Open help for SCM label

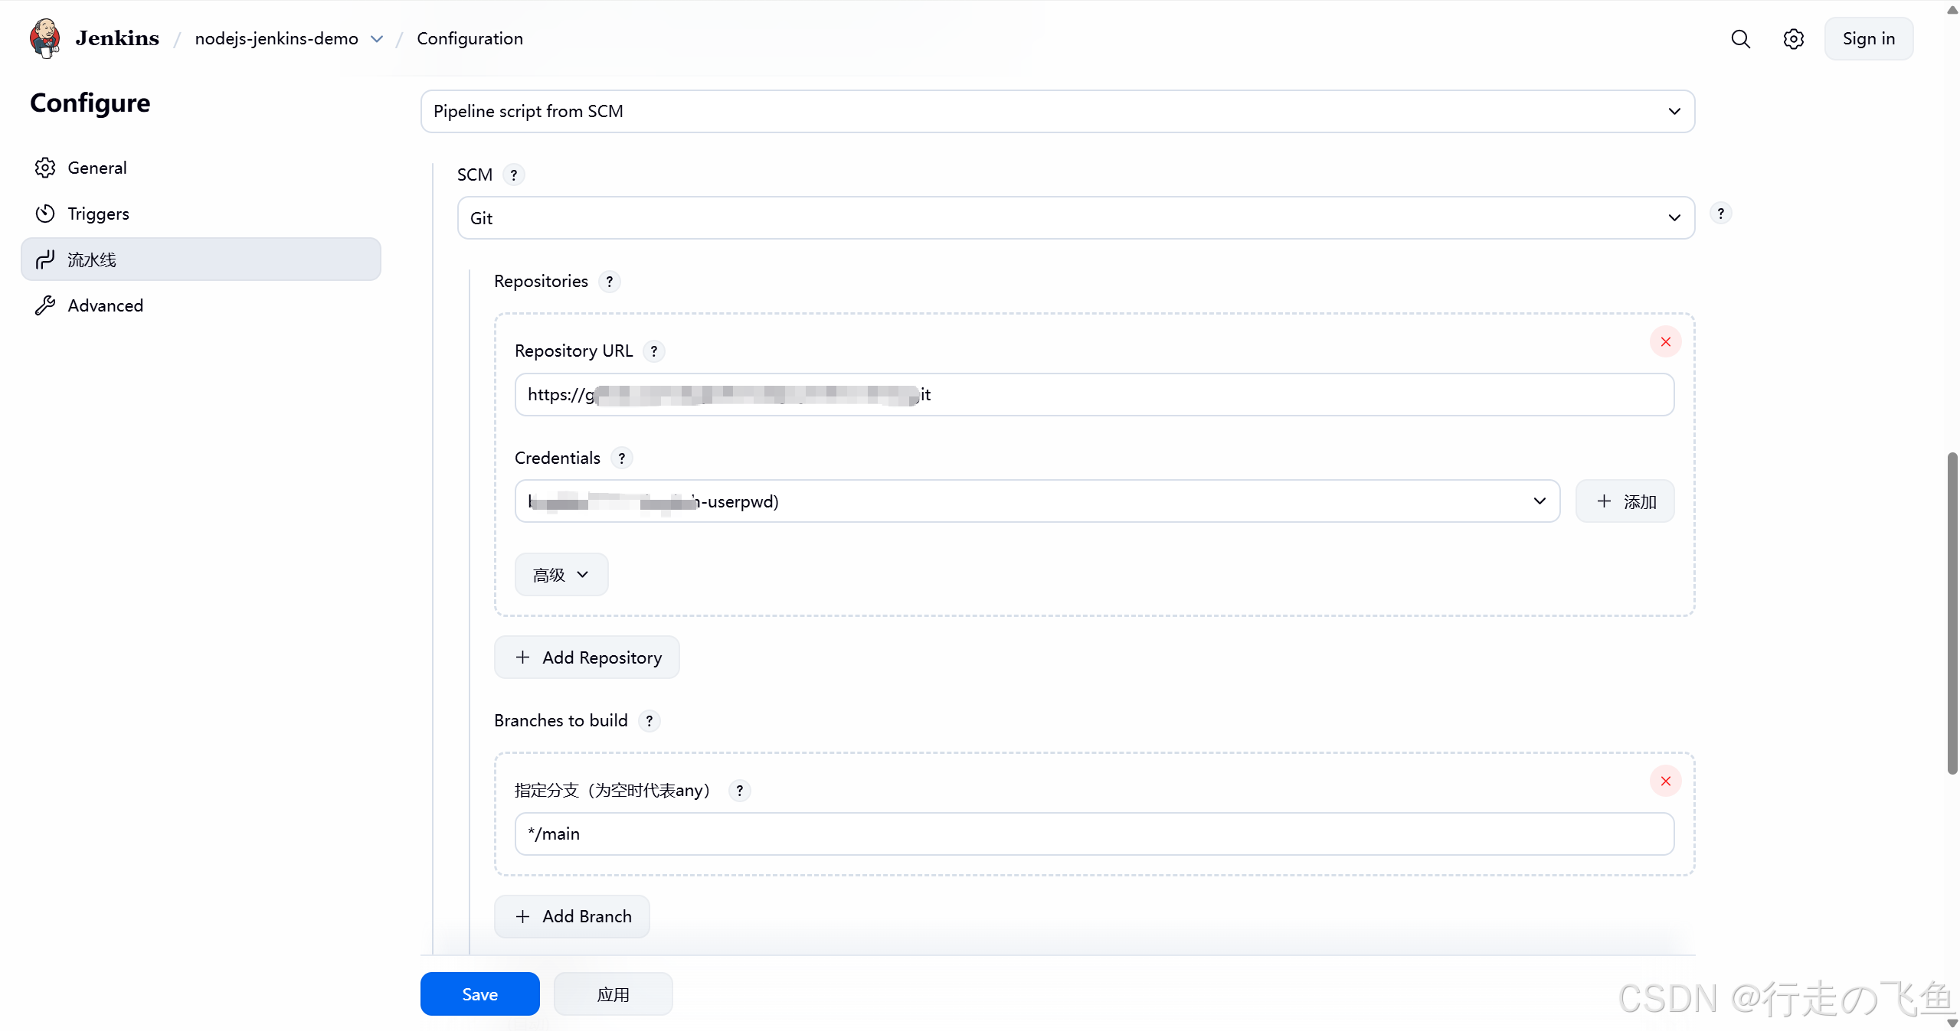click(514, 175)
